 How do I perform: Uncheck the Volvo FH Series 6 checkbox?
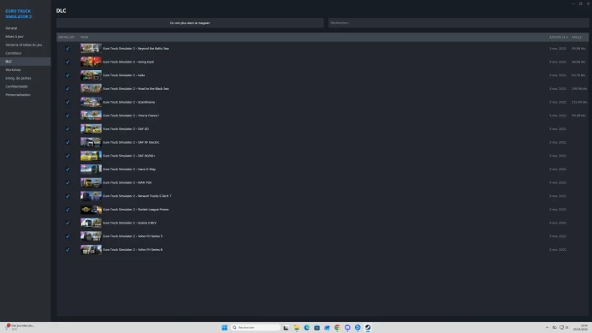point(68,250)
